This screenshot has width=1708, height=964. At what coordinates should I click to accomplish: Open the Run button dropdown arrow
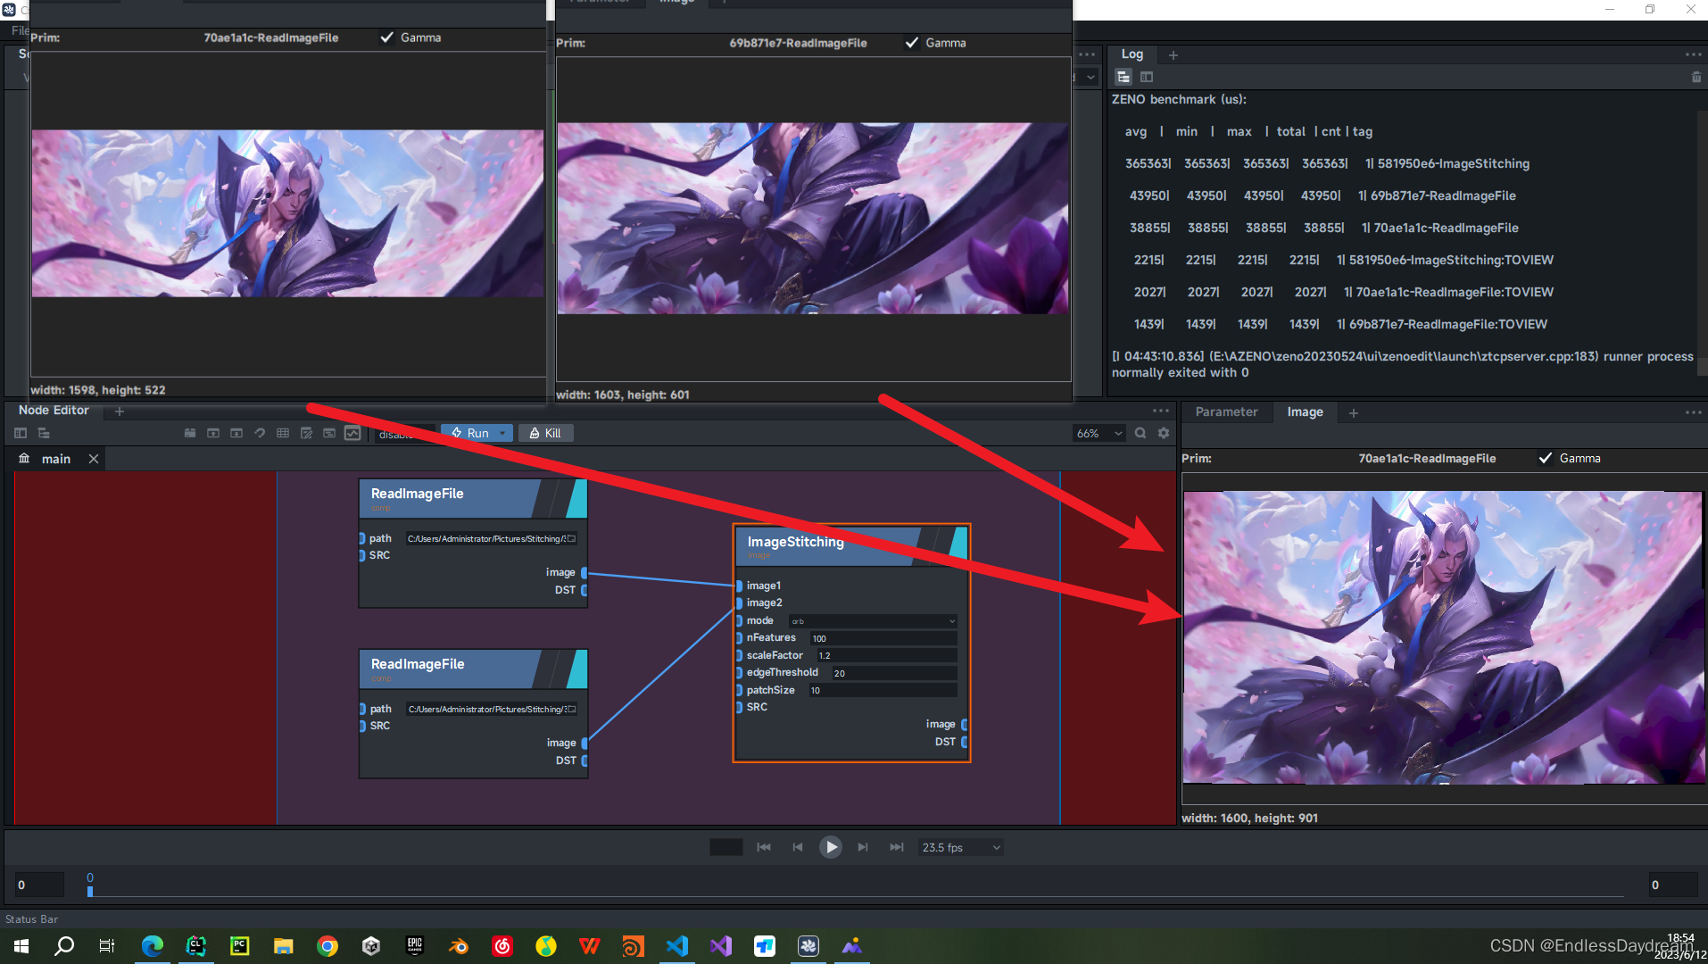(503, 433)
